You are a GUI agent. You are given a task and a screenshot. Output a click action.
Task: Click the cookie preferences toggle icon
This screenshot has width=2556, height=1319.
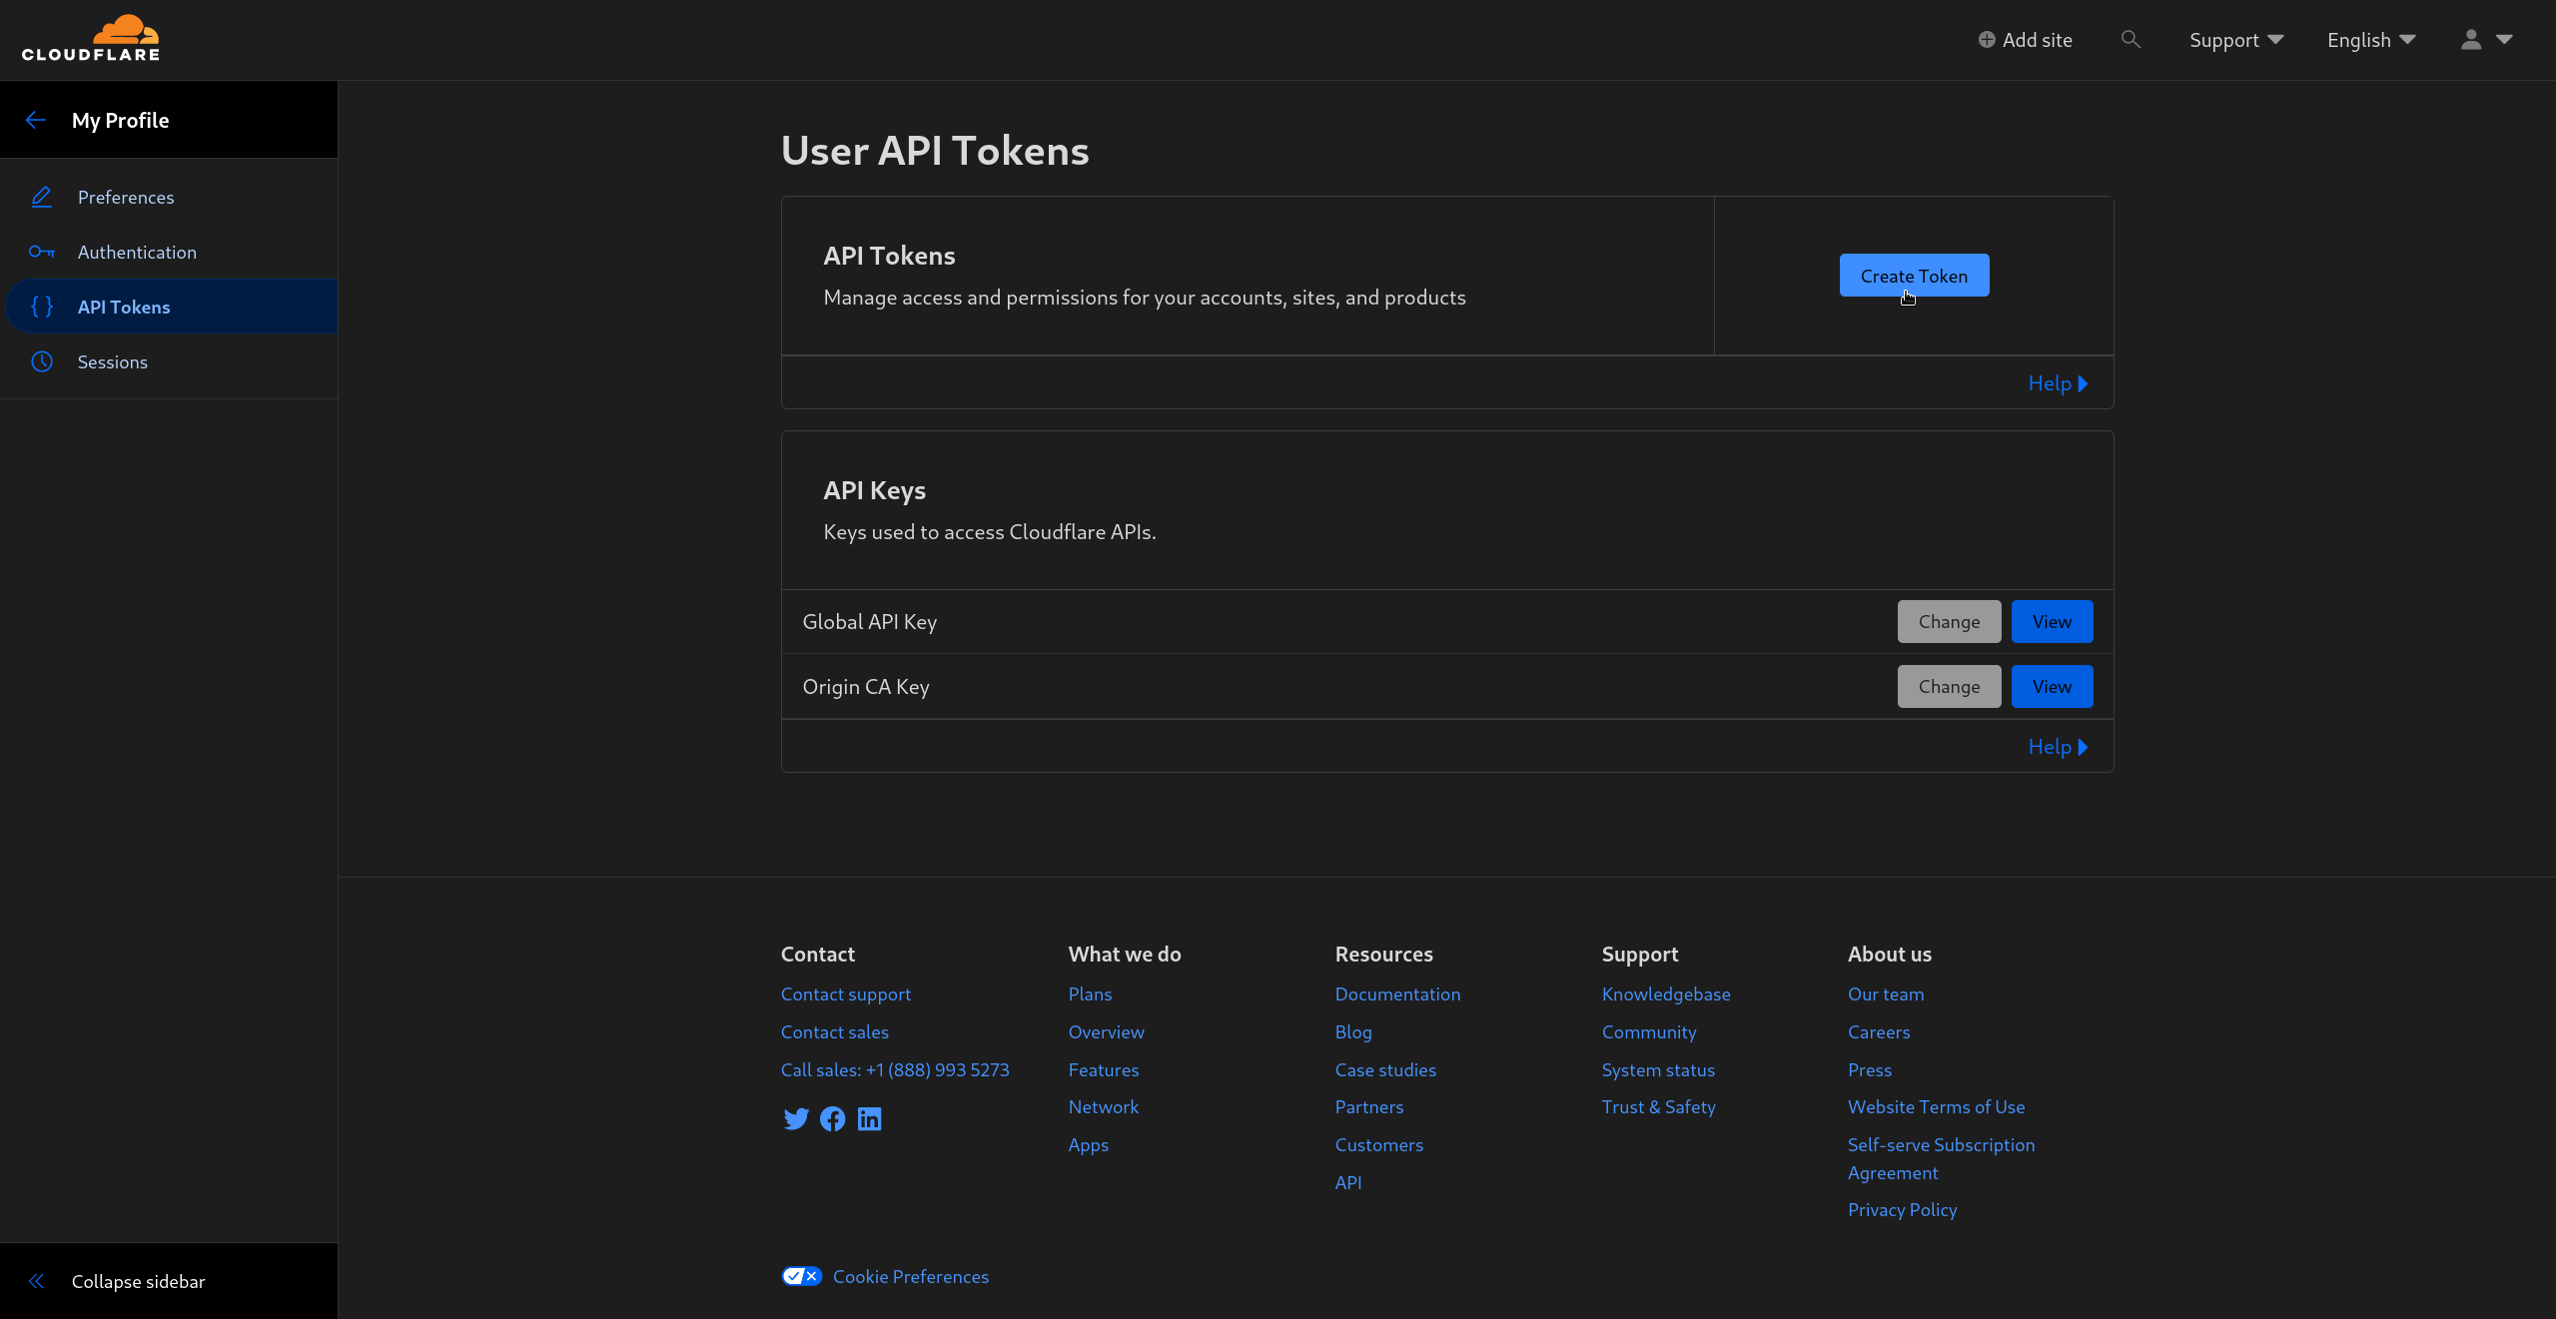[x=802, y=1276]
